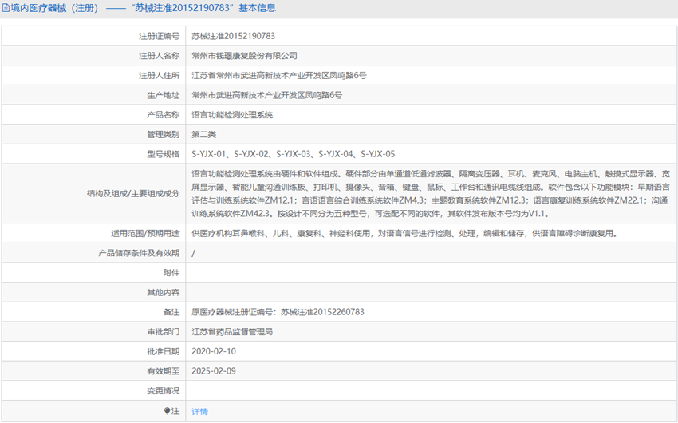Viewport: 678px width, 423px height.
Task: Click the 适用范围/预期用途 description text
Action: (x=404, y=234)
